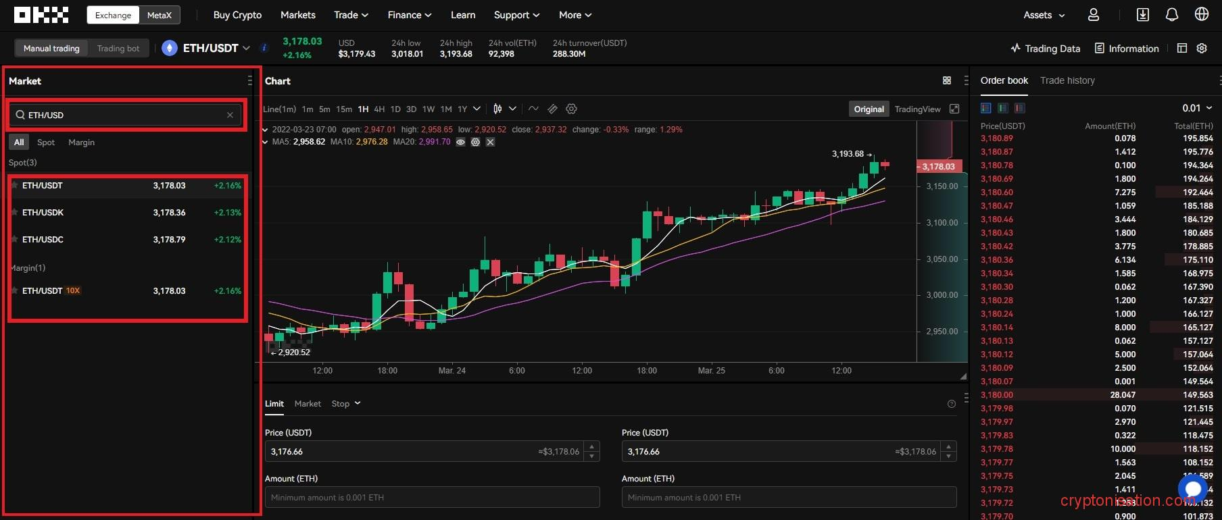The width and height of the screenshot is (1222, 520).
Task: Expand the Support menu
Action: (516, 15)
